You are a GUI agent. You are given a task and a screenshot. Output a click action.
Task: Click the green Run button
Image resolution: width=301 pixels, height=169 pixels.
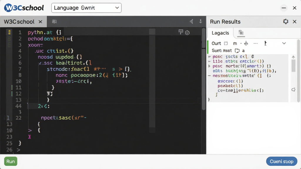pos(11,161)
